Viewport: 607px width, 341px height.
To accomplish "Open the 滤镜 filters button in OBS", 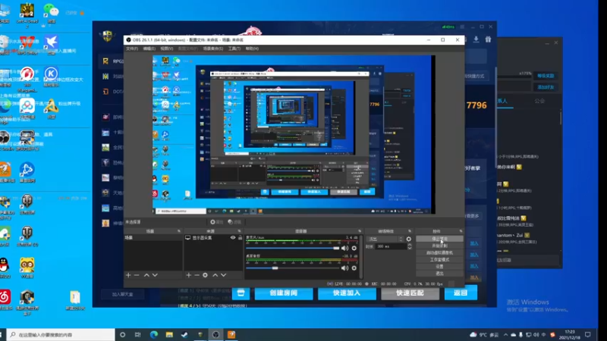I will click(x=234, y=222).
